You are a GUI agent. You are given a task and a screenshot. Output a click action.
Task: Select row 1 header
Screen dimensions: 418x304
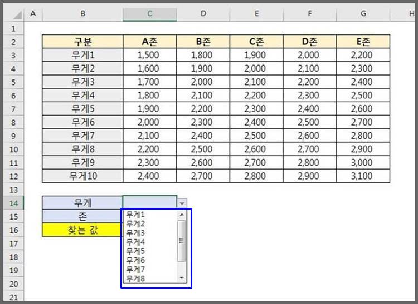[13, 28]
